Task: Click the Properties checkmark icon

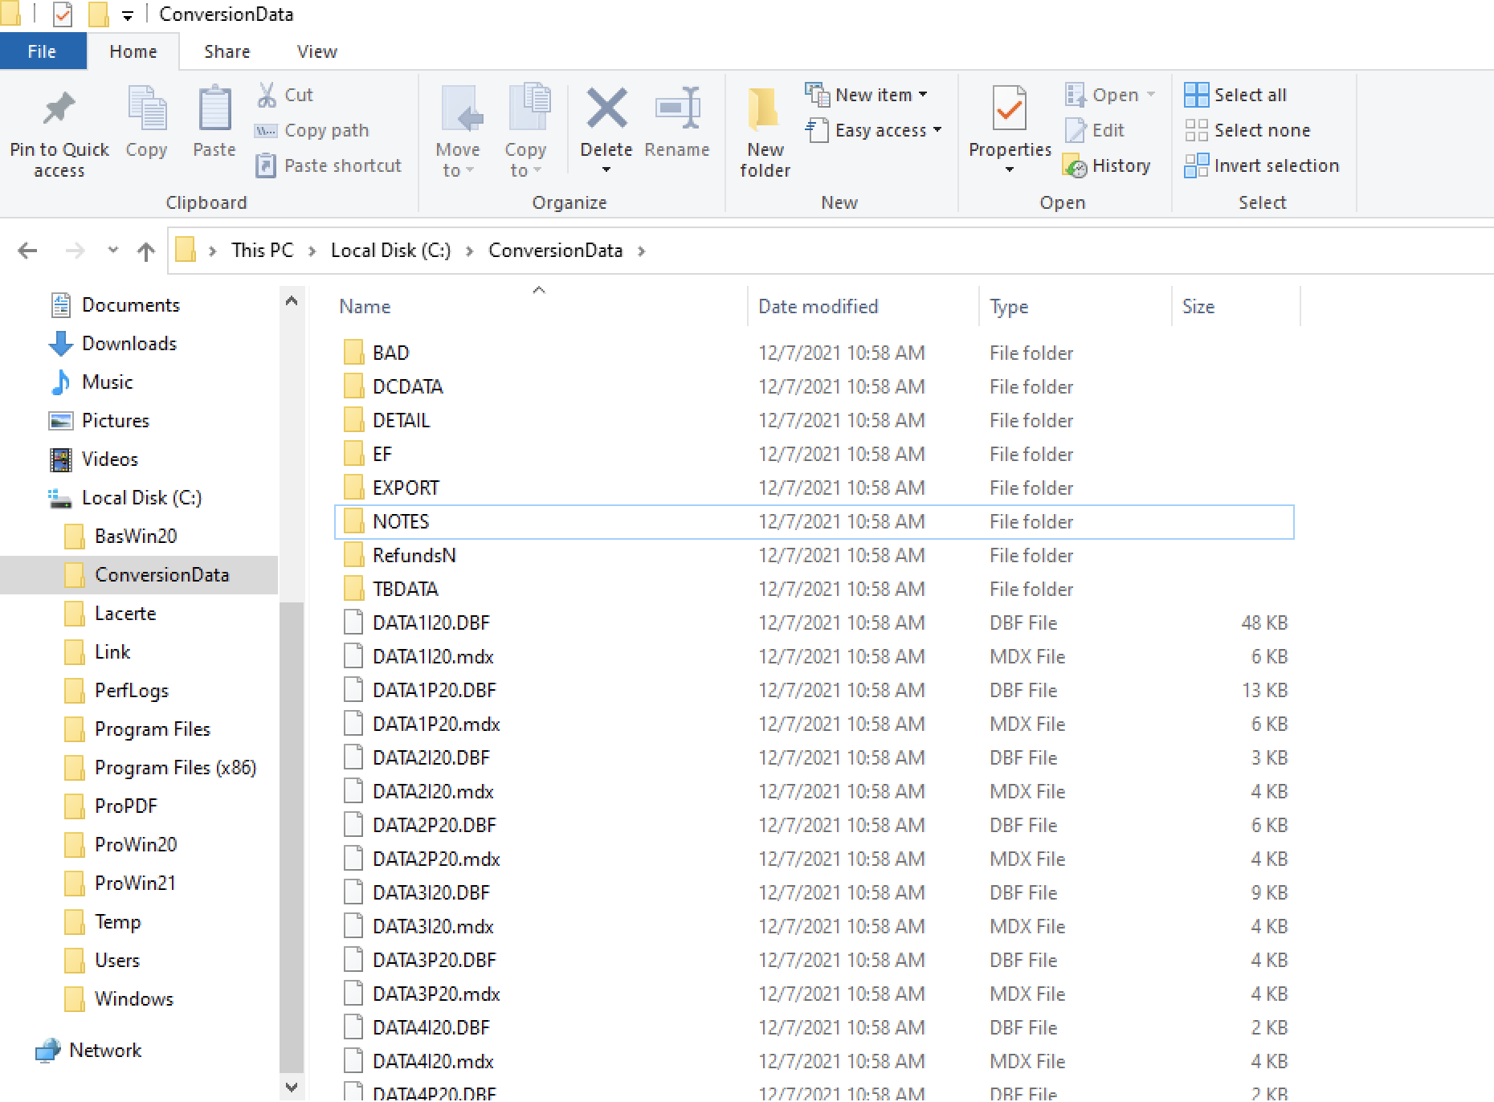Action: (1010, 108)
